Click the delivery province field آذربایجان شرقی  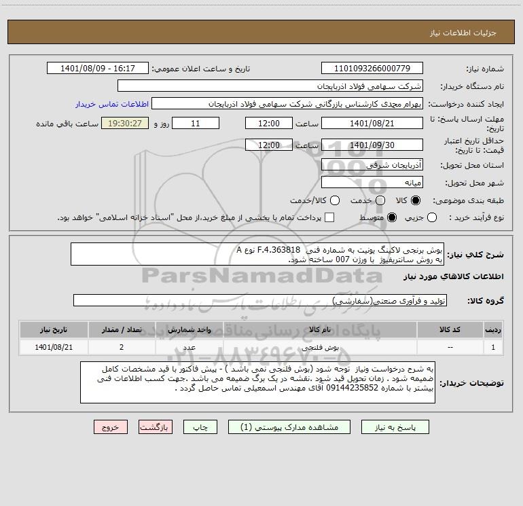(x=372, y=164)
